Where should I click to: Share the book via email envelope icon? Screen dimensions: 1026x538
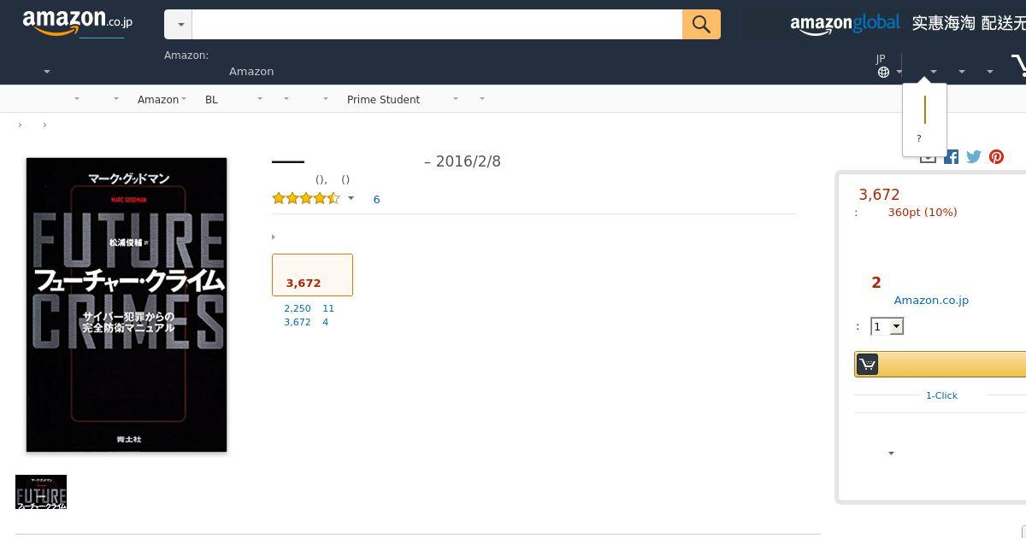[928, 157]
